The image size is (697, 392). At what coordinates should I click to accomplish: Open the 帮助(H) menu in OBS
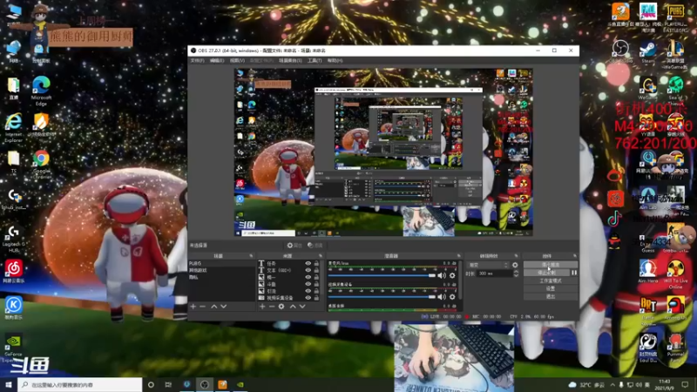click(335, 60)
